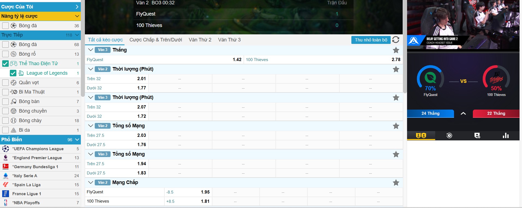Viewport: 522px width, 208px height.
Task: Collapse the Trực Tiếp section
Action: [77, 35]
